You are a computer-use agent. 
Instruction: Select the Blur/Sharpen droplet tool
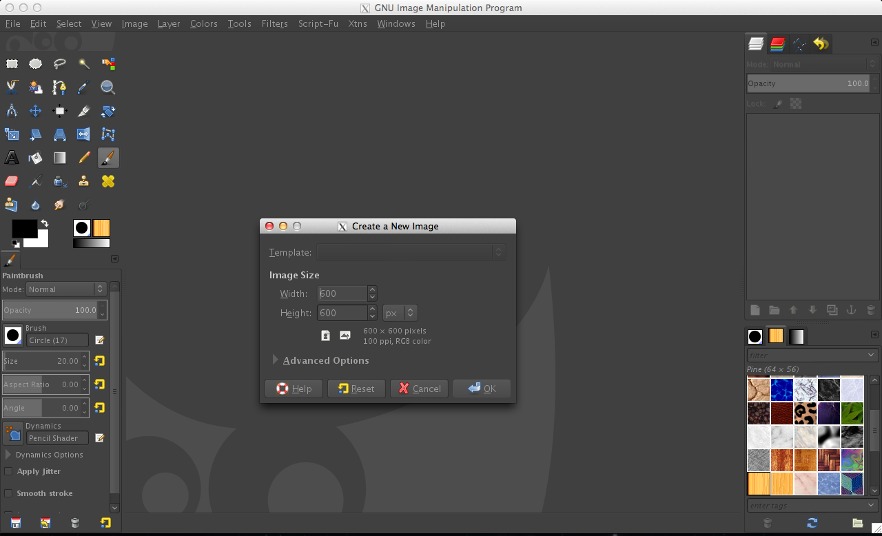click(x=36, y=205)
